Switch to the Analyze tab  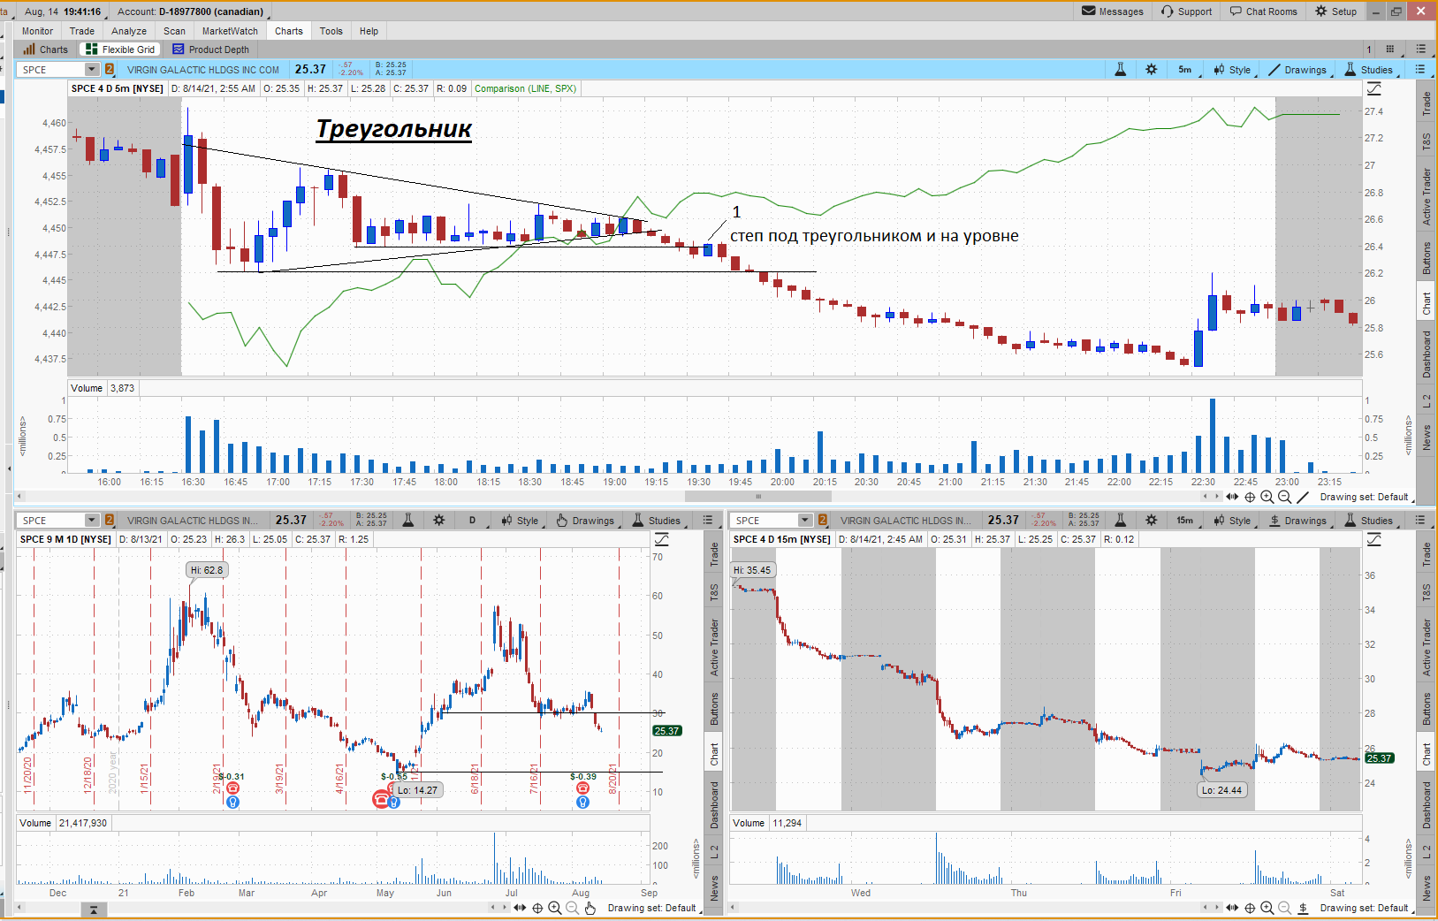(x=129, y=31)
